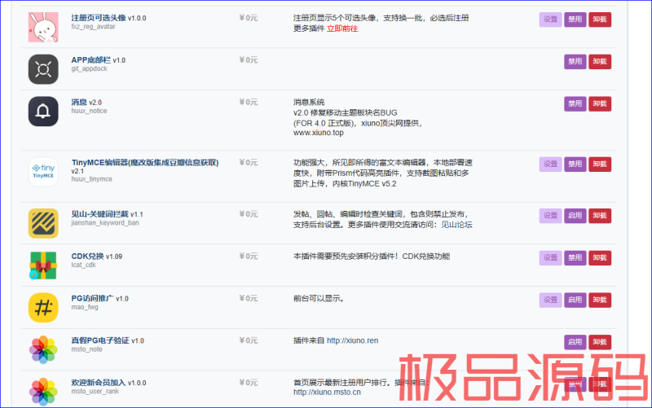Uninstall the 真假PG电子验证 plugin
652x408 pixels.
pyautogui.click(x=600, y=342)
